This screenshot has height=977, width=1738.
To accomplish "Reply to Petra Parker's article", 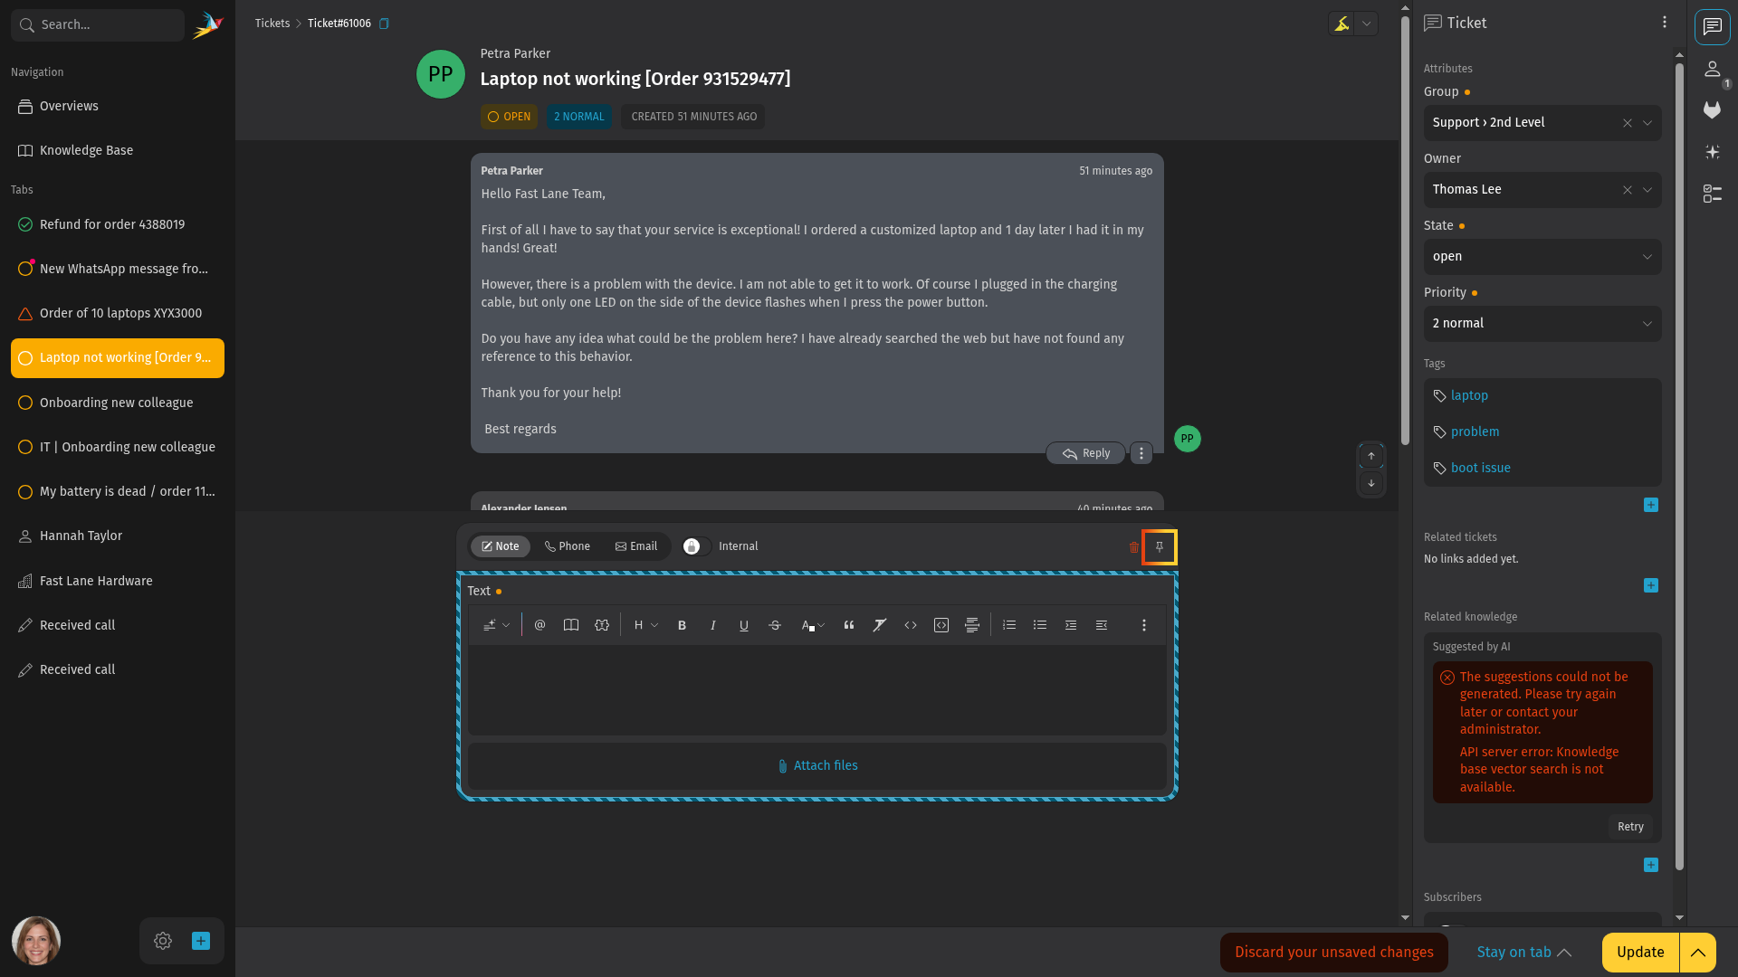I will 1085,453.
